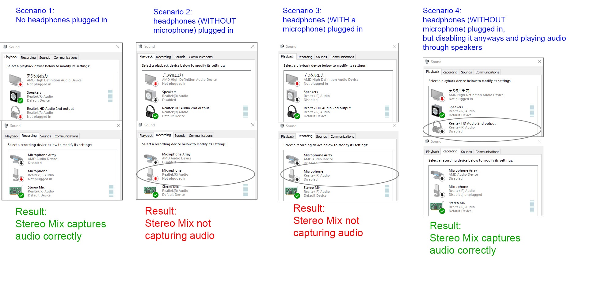Select headphones icon of Realtek 2nd output, Scenario 1
This screenshot has width=613, height=306.
[x=16, y=113]
